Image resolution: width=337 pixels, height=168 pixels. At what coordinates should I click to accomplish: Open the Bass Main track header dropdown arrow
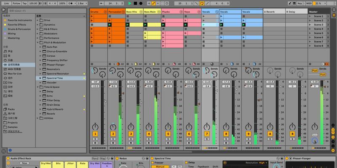[x=159, y=12]
